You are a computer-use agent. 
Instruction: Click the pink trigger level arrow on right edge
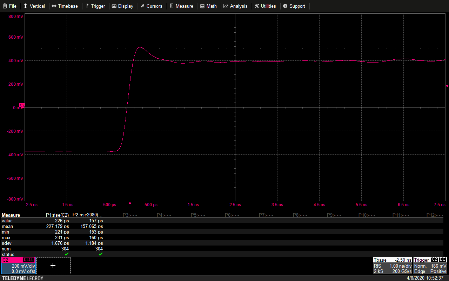pyautogui.click(x=447, y=86)
